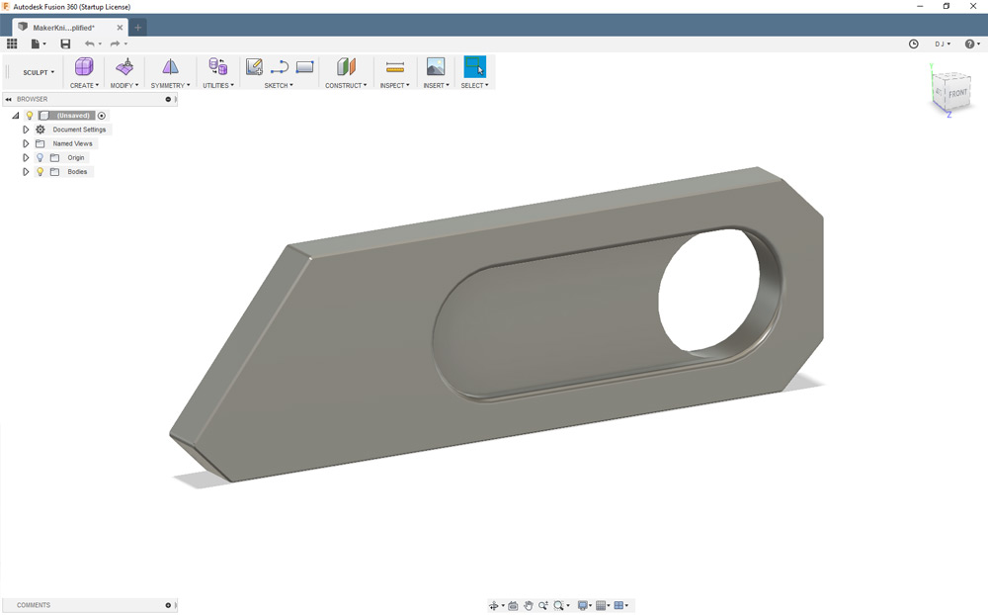The height and width of the screenshot is (615, 988).
Task: Click the FRONT face of the ViewCube
Action: click(x=957, y=93)
